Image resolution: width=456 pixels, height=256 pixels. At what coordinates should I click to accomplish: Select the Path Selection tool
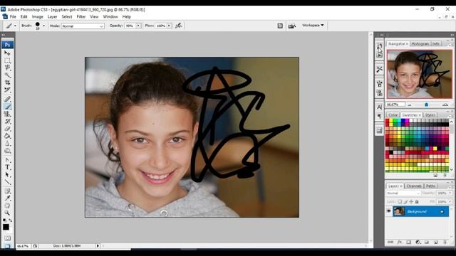[x=7, y=175]
